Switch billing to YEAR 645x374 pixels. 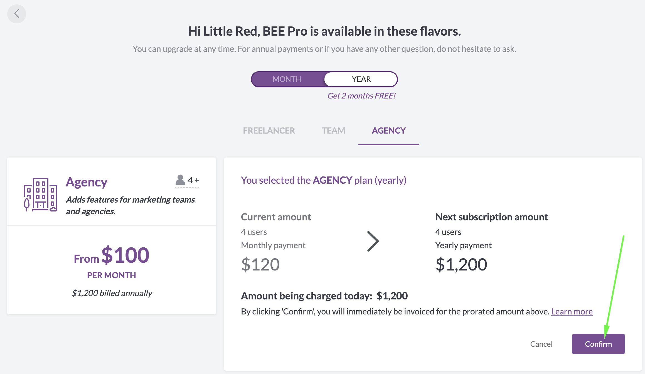[361, 79]
